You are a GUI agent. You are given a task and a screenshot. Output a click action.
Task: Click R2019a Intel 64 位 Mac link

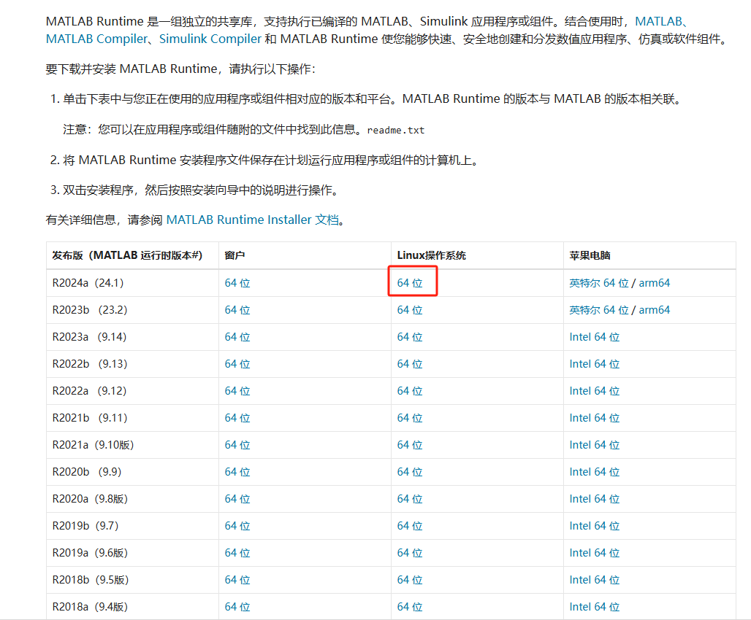click(x=595, y=553)
